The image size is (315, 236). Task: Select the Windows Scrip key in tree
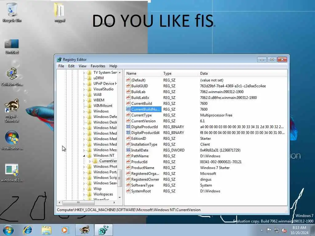(105, 177)
